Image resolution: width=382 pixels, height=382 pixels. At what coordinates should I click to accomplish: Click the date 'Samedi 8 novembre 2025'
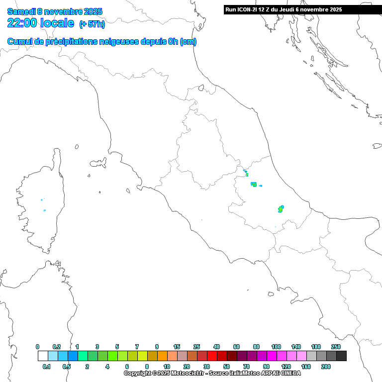tap(55, 11)
